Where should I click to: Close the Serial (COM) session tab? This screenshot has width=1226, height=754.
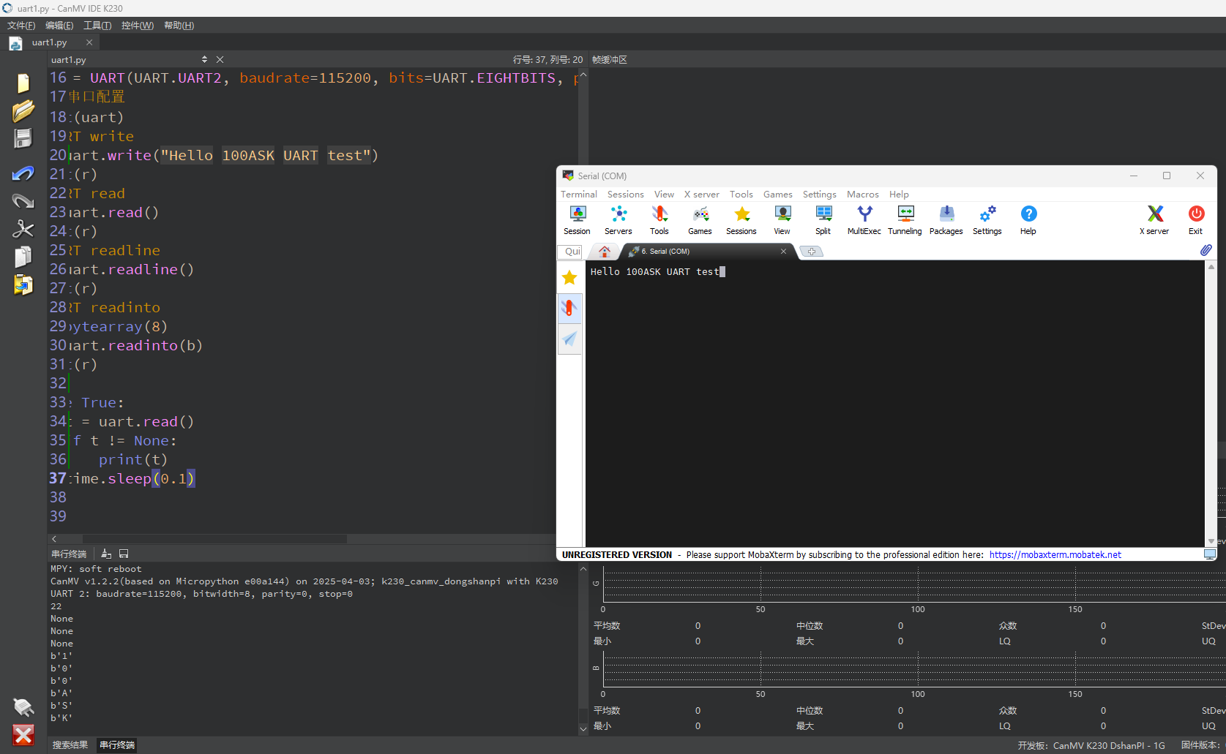point(783,251)
